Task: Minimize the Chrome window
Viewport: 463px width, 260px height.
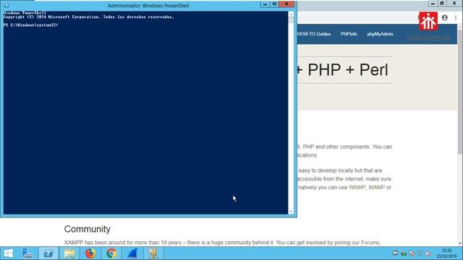Action: coord(433,4)
